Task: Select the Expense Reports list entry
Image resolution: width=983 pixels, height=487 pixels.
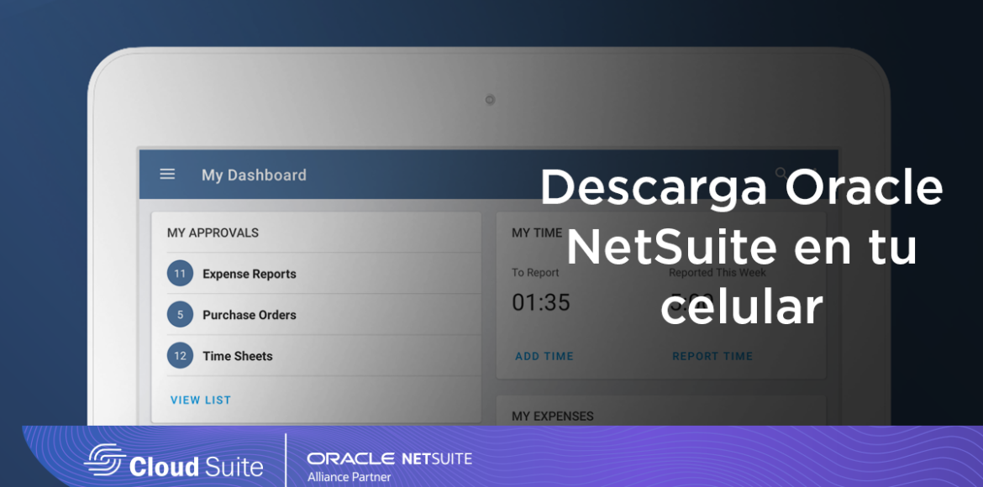Action: point(249,273)
